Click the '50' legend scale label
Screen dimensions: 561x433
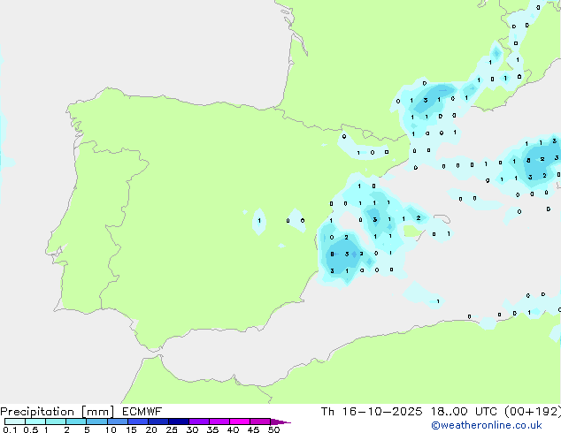click(x=273, y=429)
